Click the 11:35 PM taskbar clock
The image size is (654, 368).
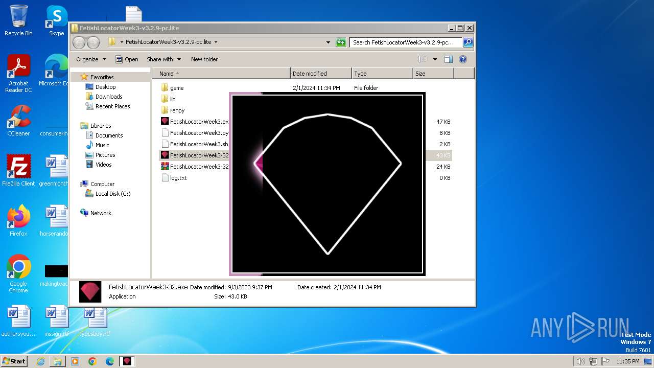click(x=627, y=361)
